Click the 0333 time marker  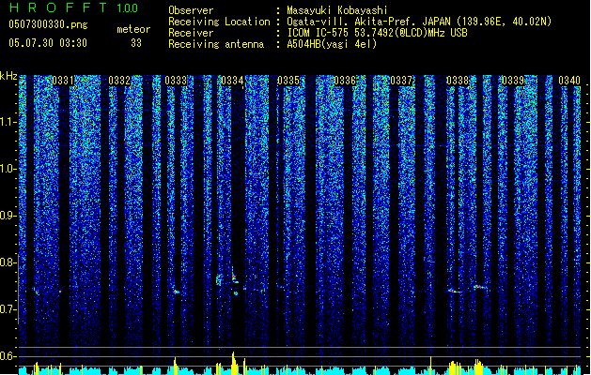click(176, 81)
